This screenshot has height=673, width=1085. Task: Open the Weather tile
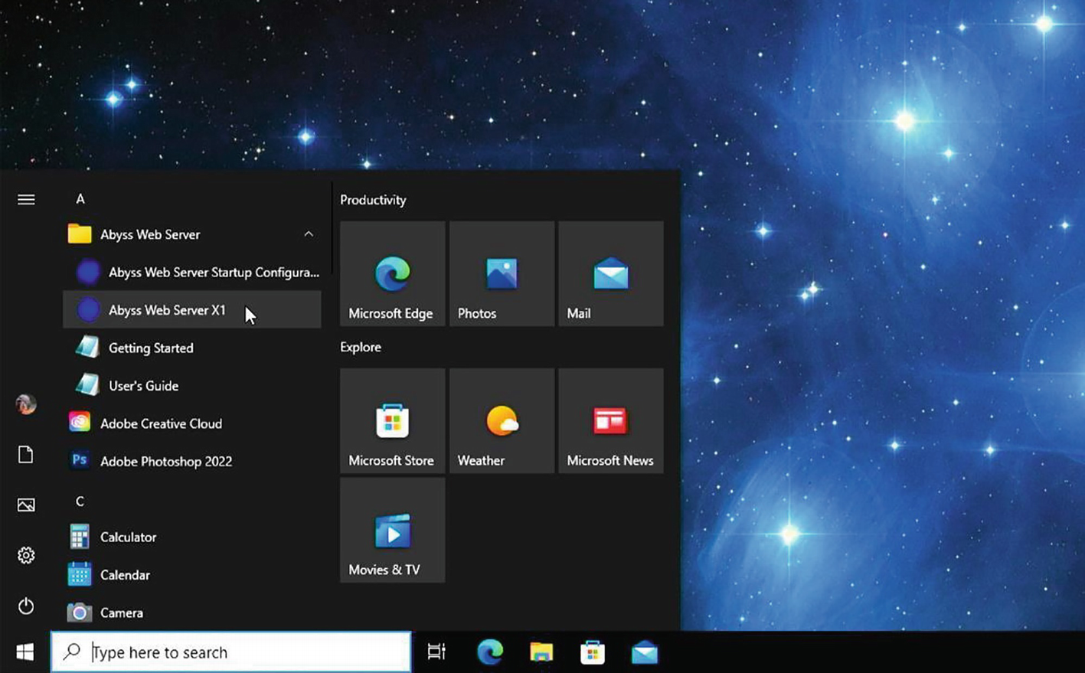pyautogui.click(x=502, y=421)
